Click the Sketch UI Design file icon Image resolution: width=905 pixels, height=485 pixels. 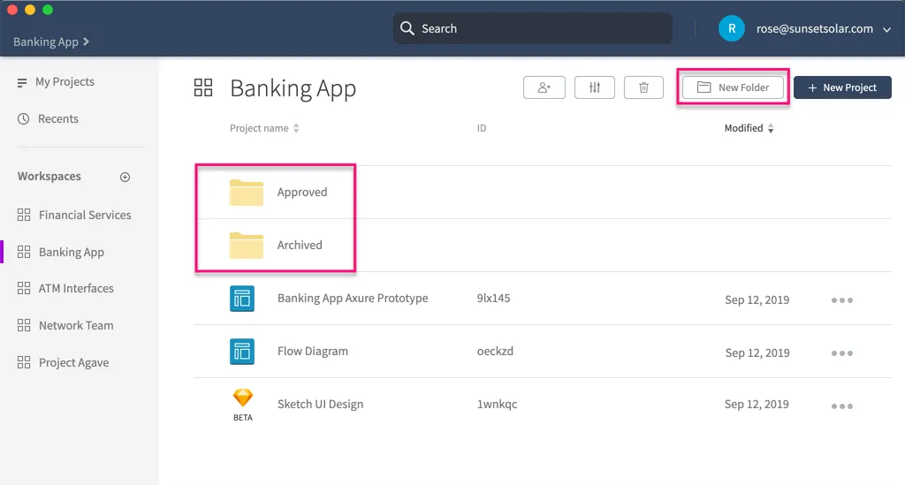pyautogui.click(x=242, y=398)
